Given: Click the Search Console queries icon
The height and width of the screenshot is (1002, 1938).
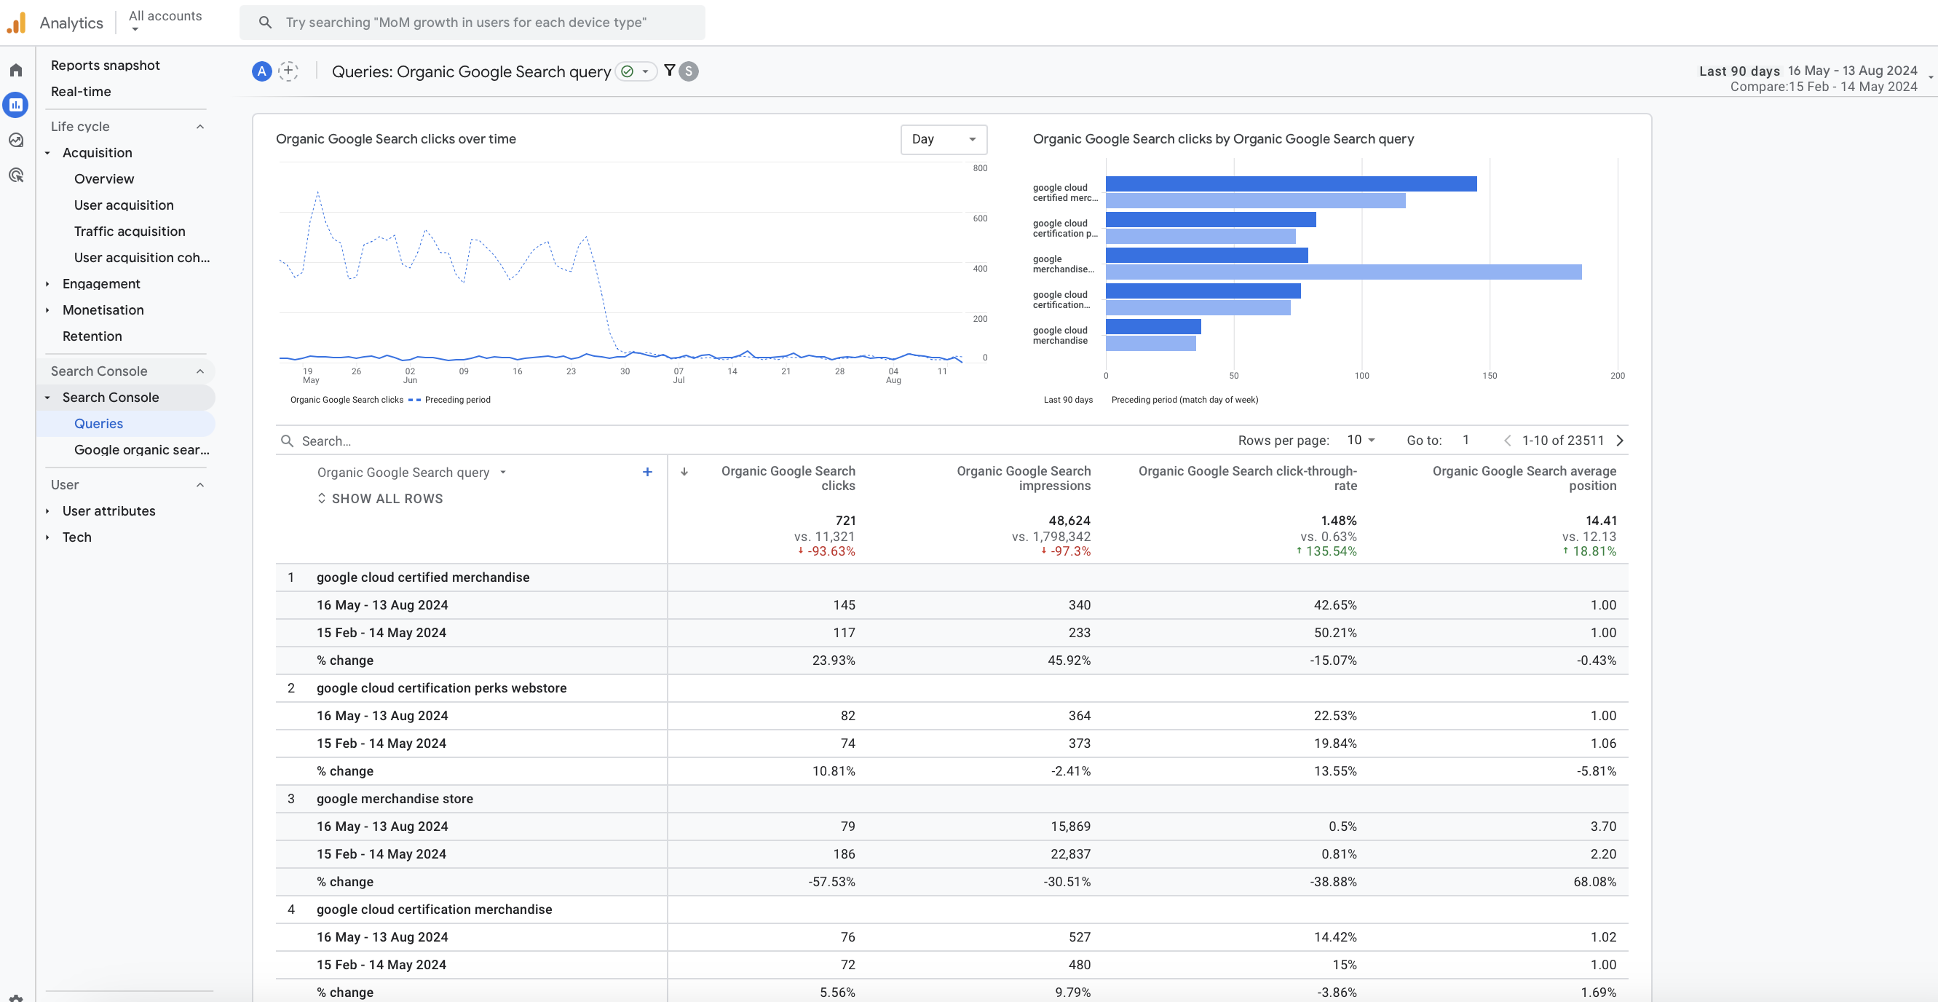Looking at the screenshot, I should coord(98,423).
